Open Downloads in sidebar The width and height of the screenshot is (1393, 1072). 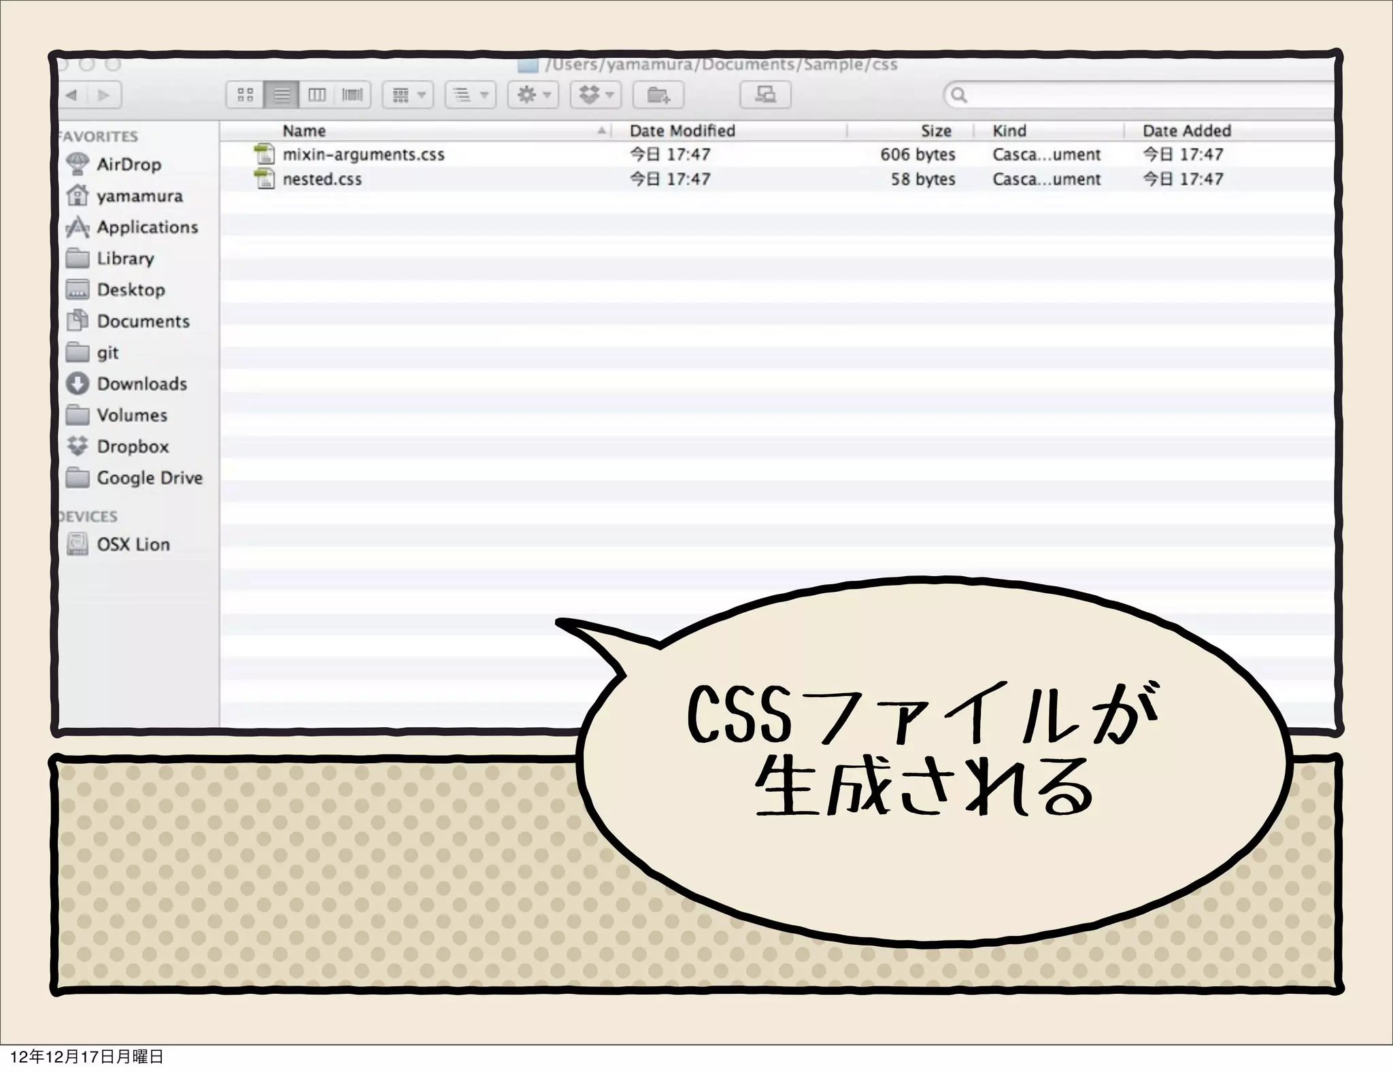141,384
